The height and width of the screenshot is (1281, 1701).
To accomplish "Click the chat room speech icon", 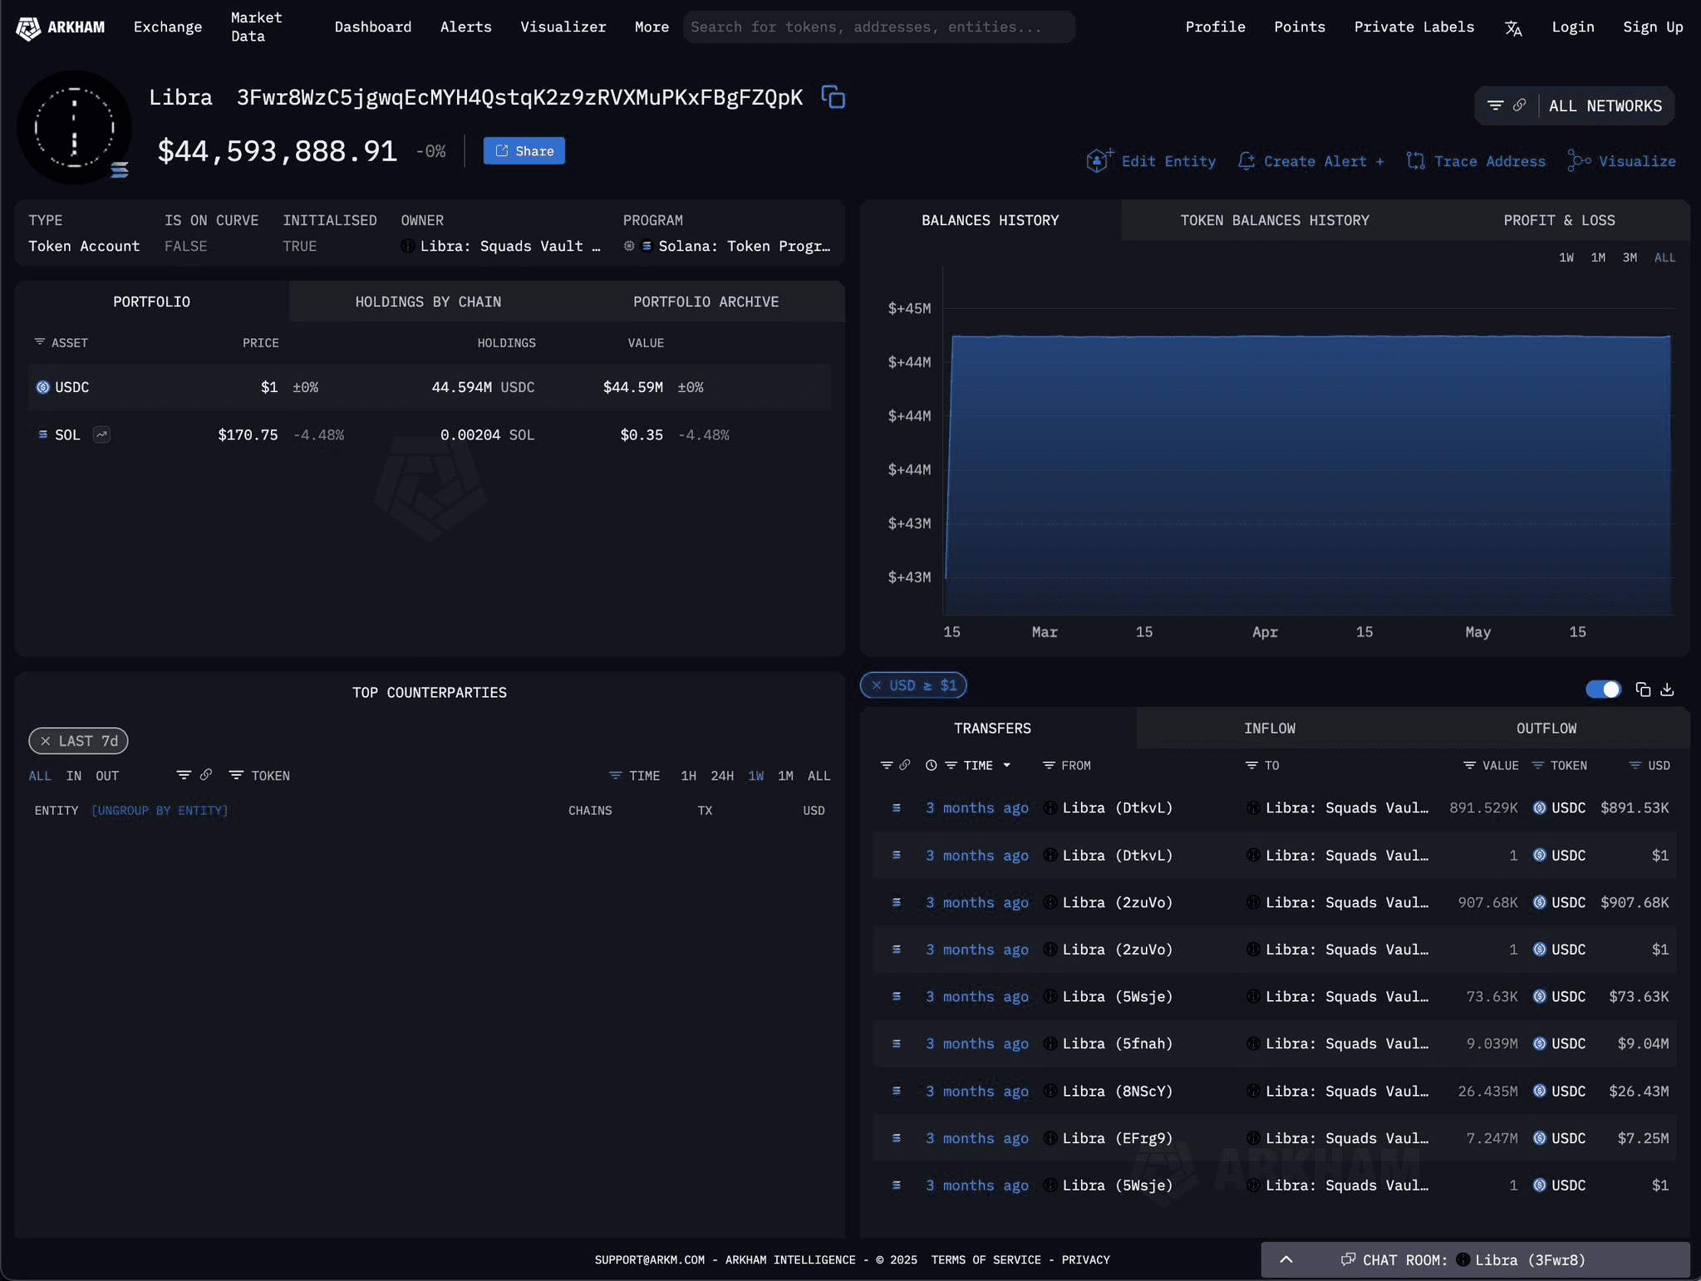I will coord(1348,1260).
